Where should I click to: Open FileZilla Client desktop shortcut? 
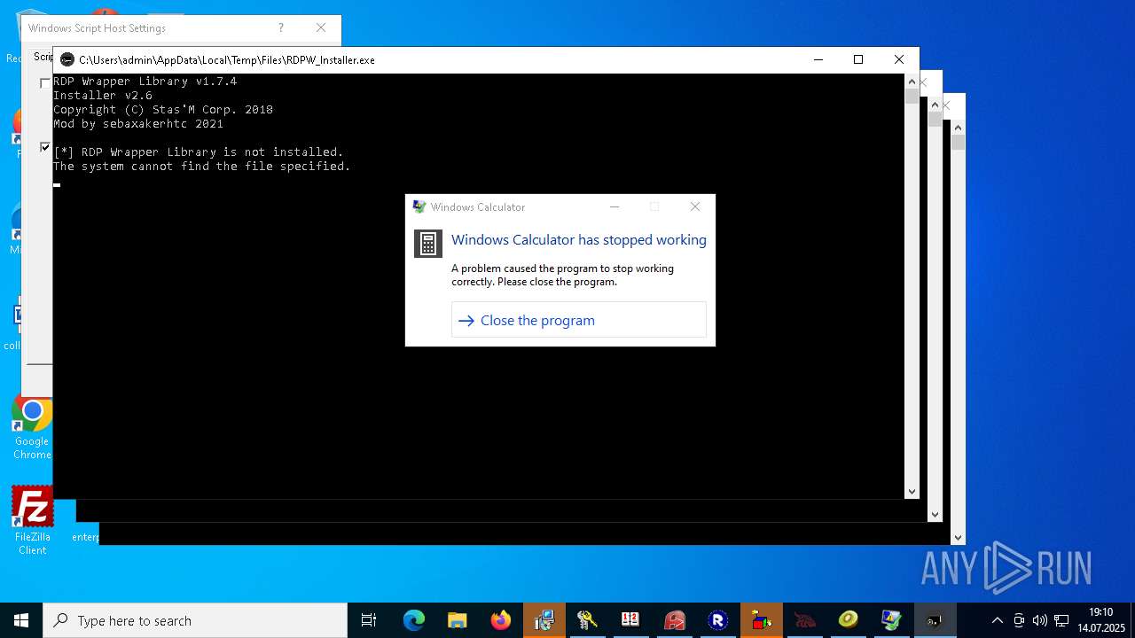(x=32, y=521)
